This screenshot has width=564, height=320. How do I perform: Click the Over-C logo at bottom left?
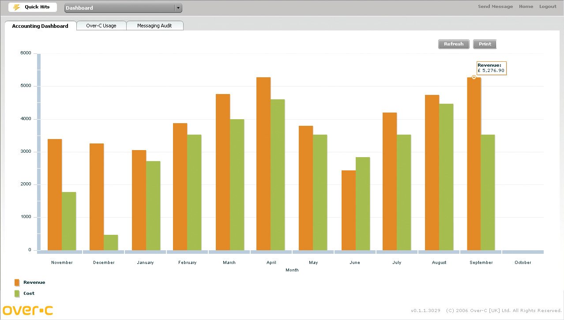coord(28,310)
